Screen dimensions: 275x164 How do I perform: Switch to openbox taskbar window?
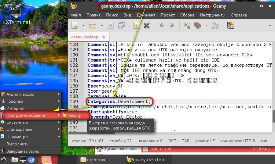coord(93,160)
